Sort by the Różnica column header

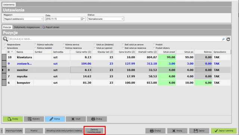click(204, 52)
